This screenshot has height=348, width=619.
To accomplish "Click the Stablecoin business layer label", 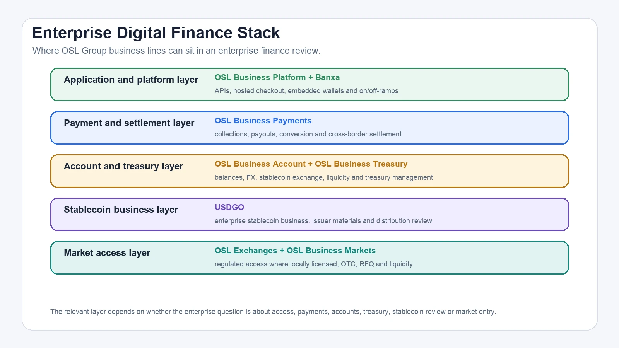I will pos(121,210).
